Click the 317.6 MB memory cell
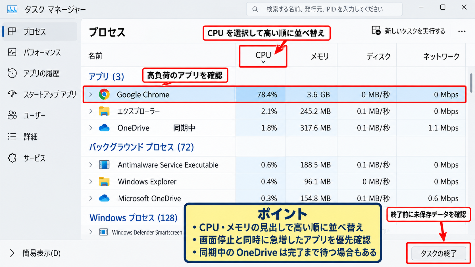 click(x=315, y=128)
